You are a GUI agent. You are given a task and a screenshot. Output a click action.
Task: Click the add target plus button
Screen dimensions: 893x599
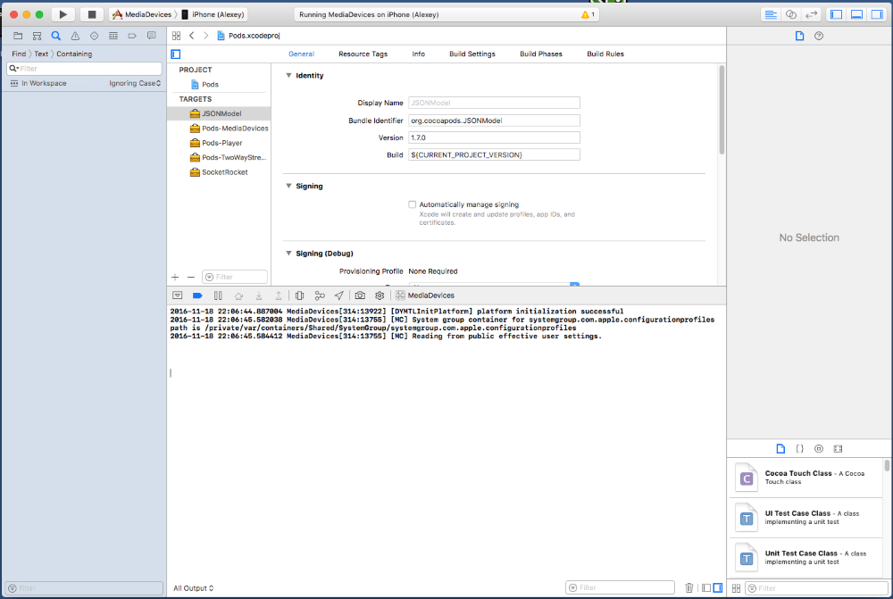(175, 277)
